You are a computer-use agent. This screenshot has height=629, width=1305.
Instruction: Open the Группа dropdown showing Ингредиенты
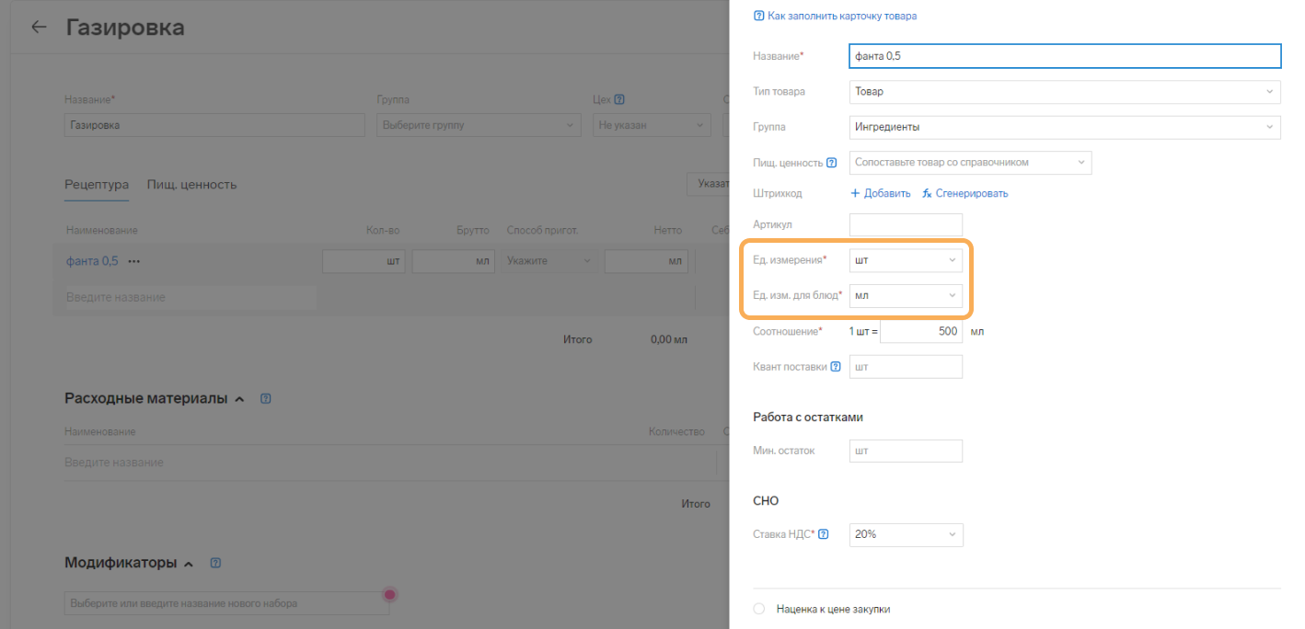[1065, 127]
